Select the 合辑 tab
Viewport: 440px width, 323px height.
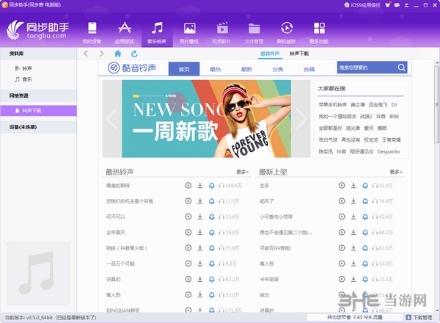tap(309, 69)
